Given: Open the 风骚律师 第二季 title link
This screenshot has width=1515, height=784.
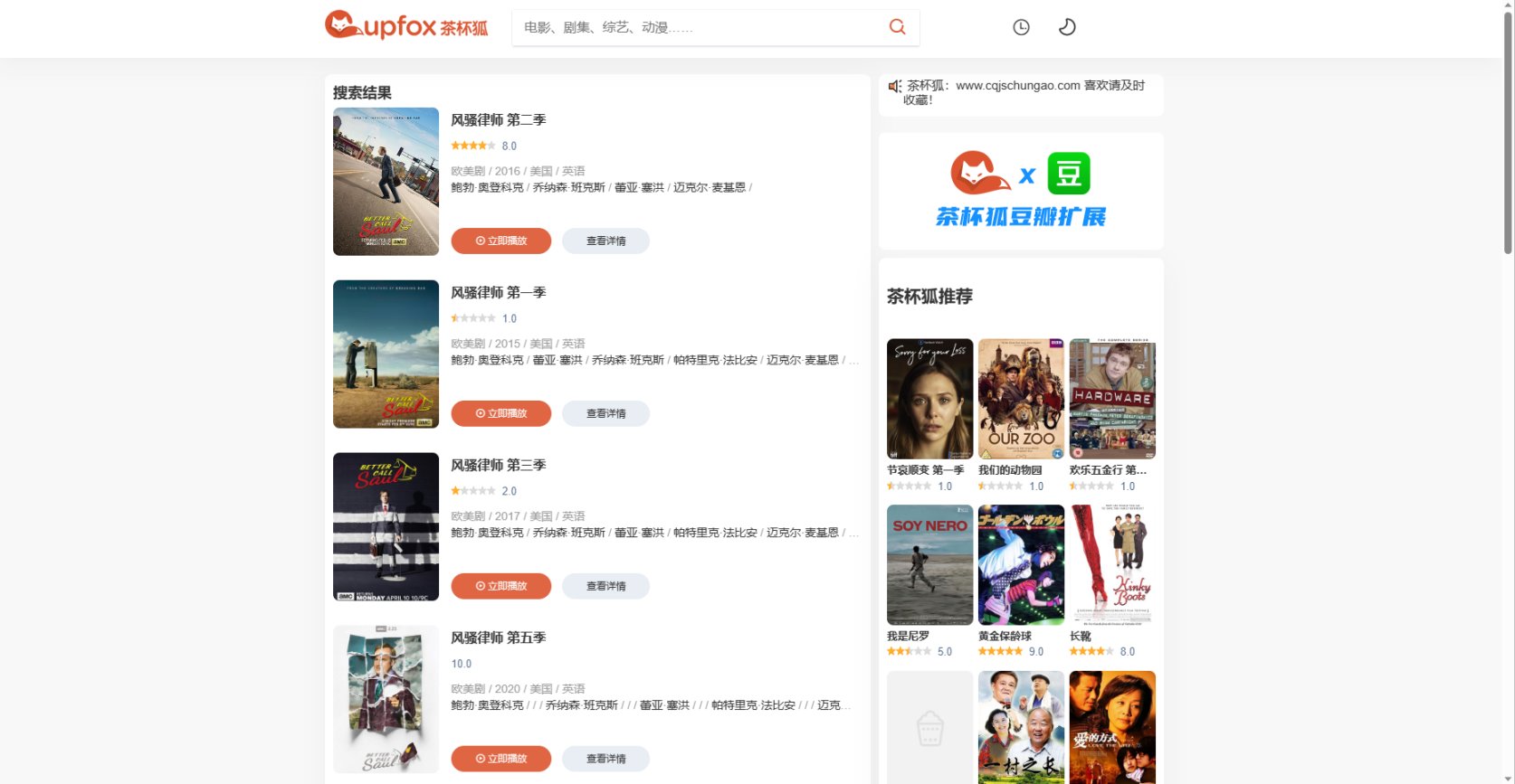Looking at the screenshot, I should pos(499,120).
